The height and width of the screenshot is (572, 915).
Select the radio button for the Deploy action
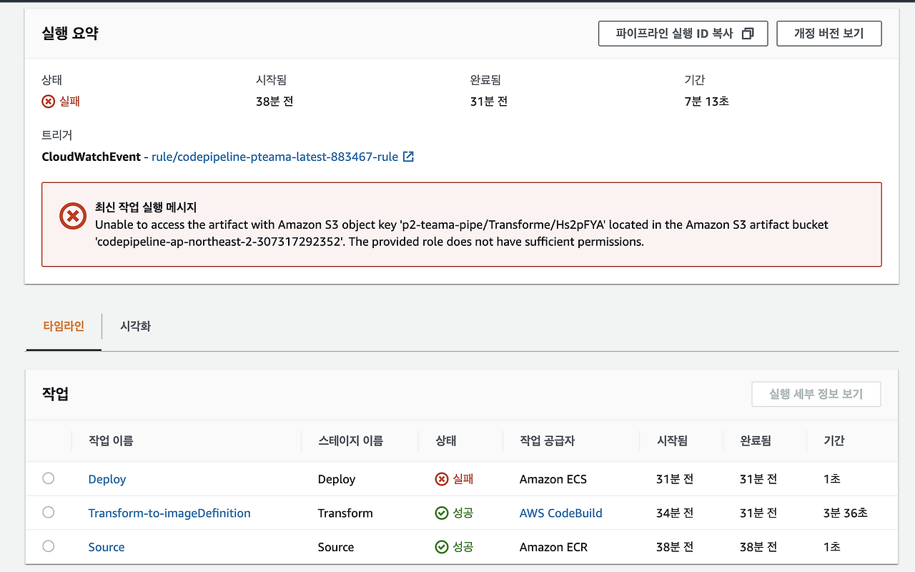[48, 478]
